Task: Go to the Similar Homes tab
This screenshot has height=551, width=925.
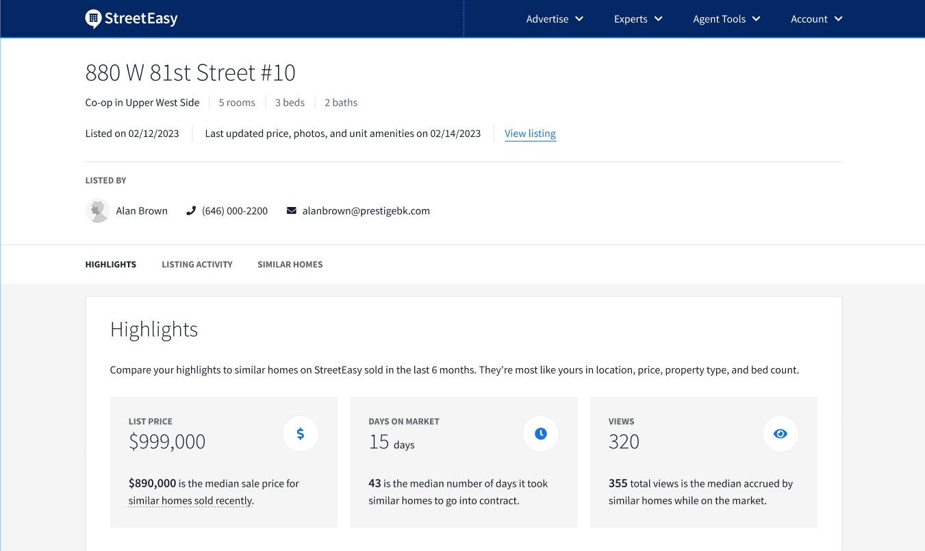Action: (290, 265)
